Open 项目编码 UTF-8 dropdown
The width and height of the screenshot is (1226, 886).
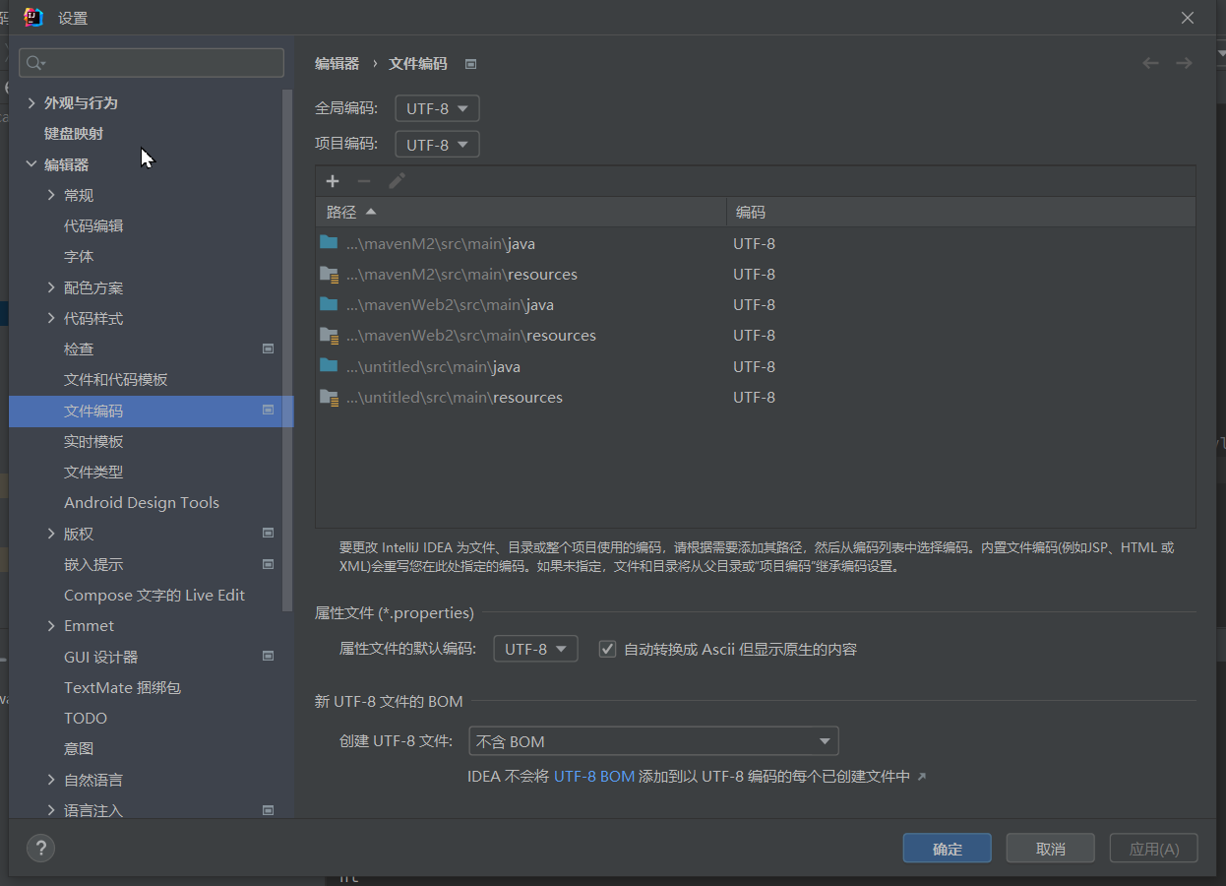(437, 144)
